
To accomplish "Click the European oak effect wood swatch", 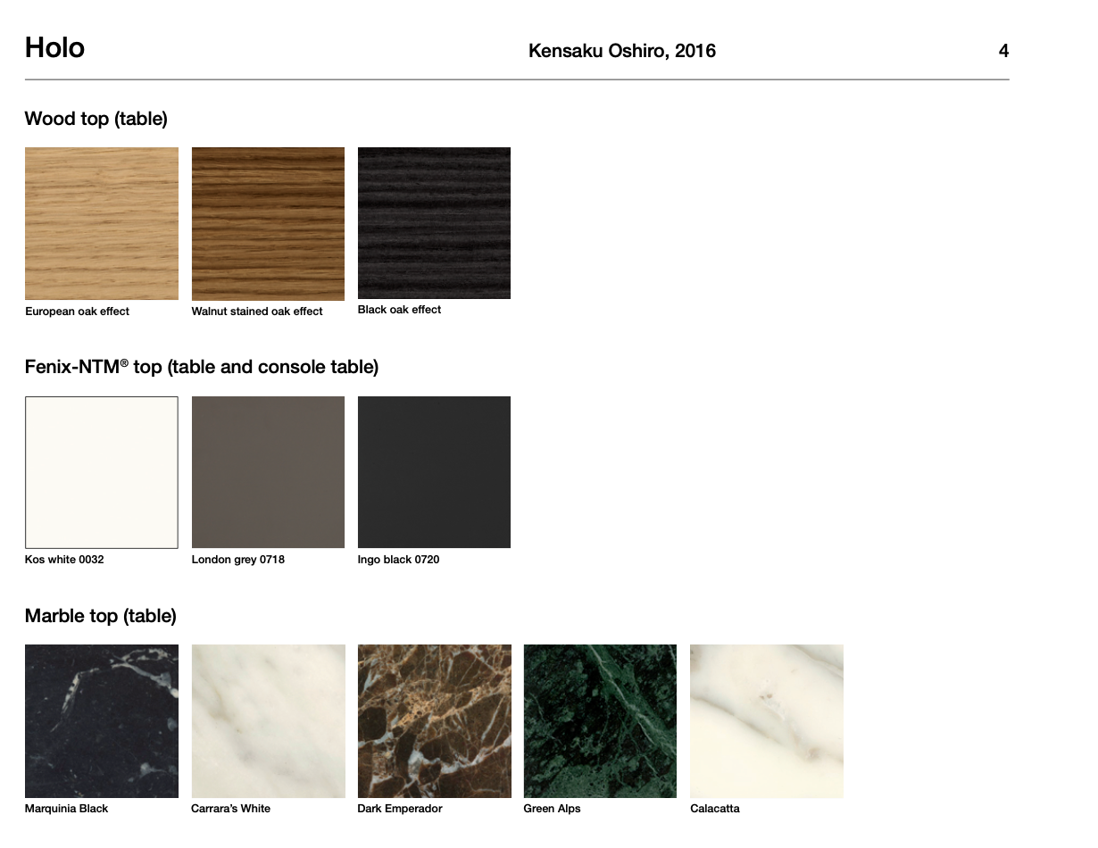I will [x=102, y=223].
